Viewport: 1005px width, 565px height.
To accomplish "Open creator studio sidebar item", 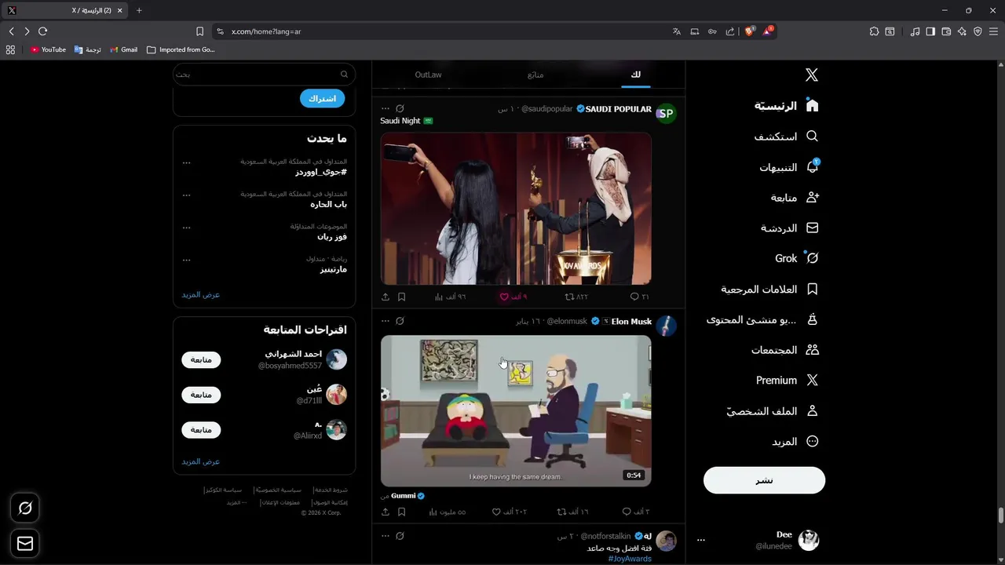I will coord(762,319).
